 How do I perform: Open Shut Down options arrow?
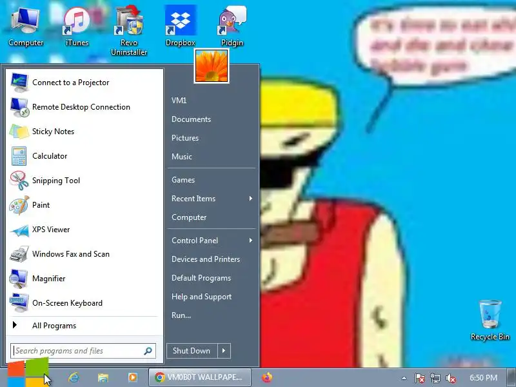224,351
